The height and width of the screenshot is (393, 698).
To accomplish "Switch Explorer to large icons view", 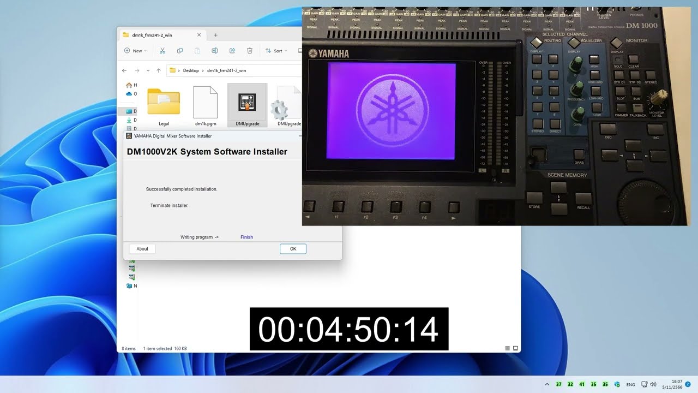I will 515,348.
